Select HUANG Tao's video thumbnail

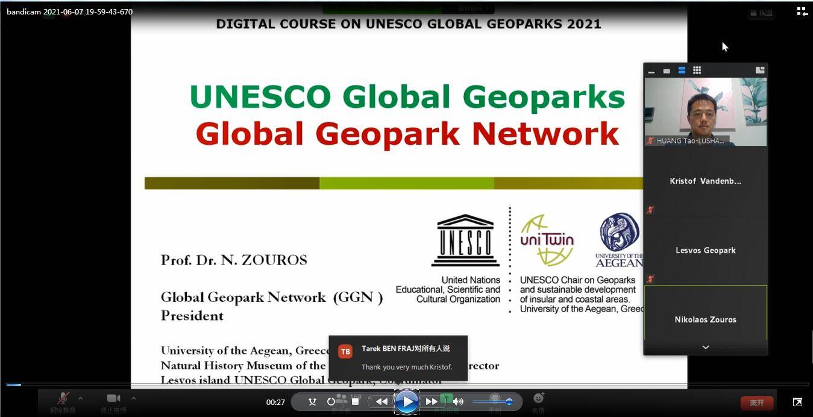[x=706, y=111]
